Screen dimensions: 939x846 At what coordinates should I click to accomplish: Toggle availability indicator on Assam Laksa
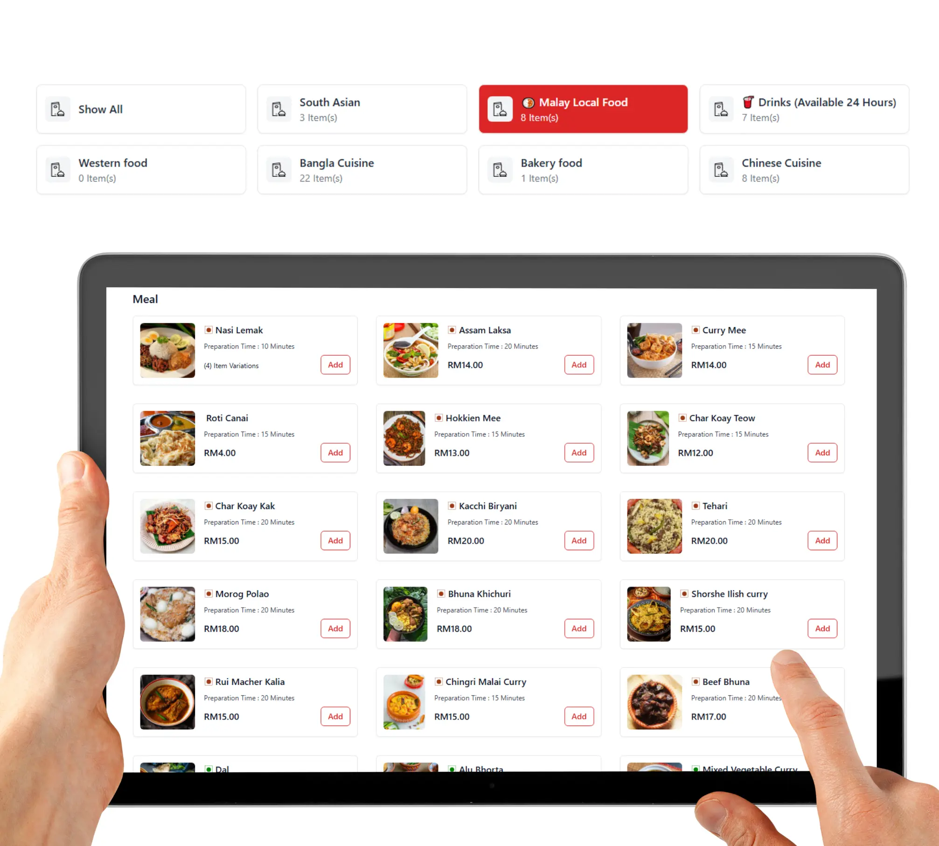pos(452,329)
